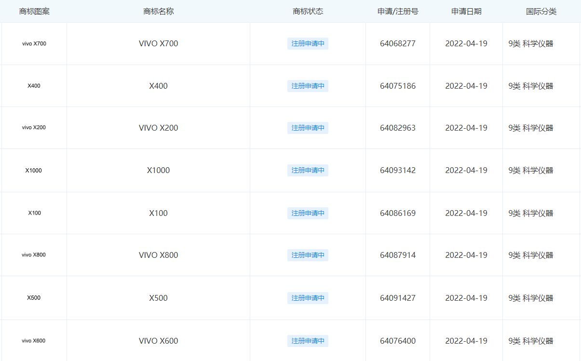Select registration number 64068277
The width and height of the screenshot is (581, 361).
398,43
